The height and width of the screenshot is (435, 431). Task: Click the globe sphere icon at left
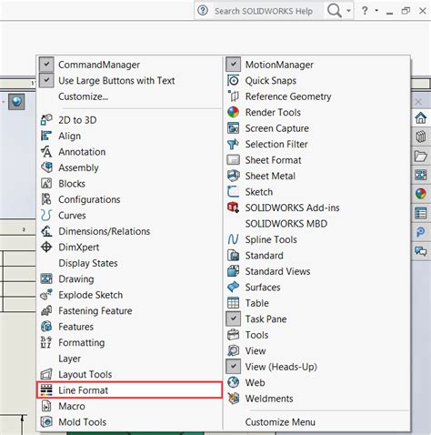16,101
